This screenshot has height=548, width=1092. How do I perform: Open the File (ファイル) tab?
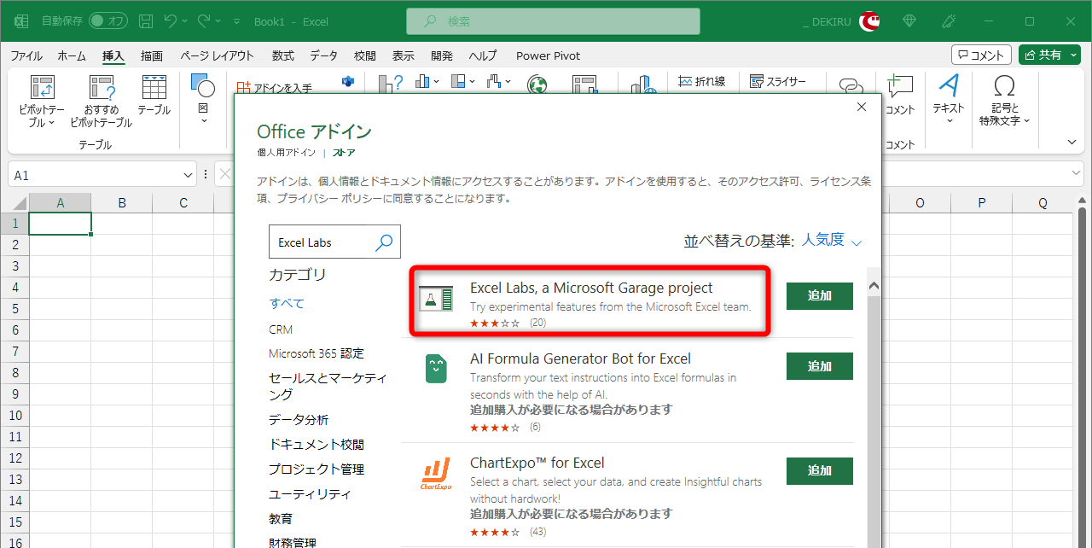26,55
